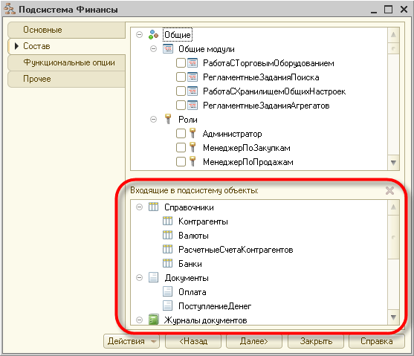Collapse the Справочники branch
414x356 pixels.
[x=139, y=207]
